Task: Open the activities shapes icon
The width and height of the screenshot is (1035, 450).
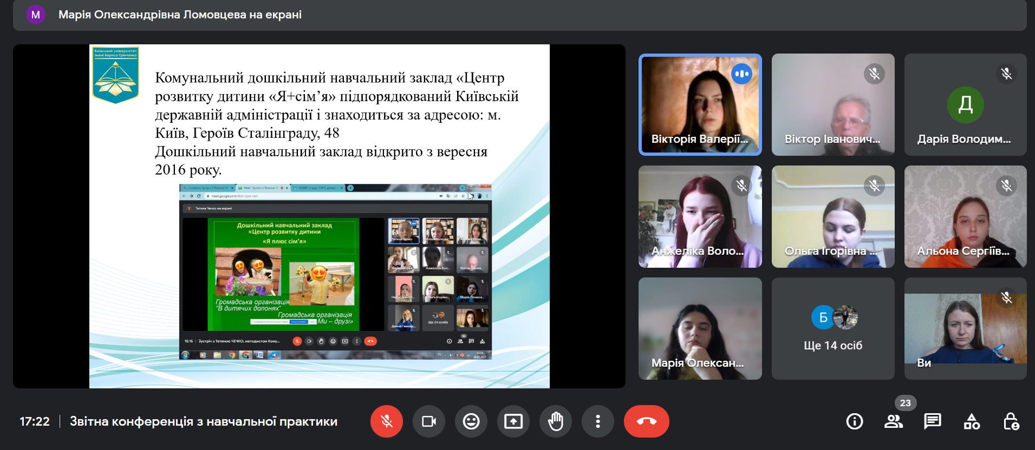Action: pos(971,421)
